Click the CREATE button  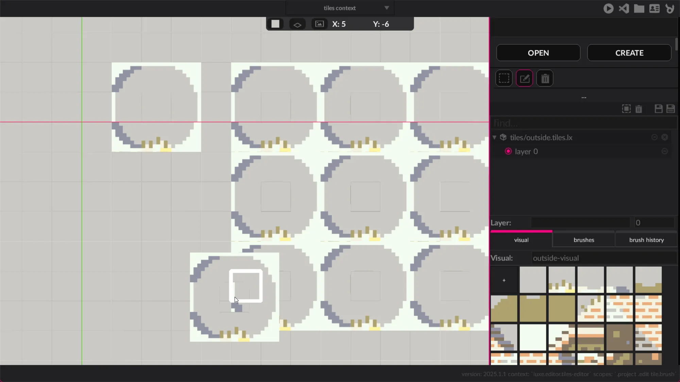click(629, 53)
